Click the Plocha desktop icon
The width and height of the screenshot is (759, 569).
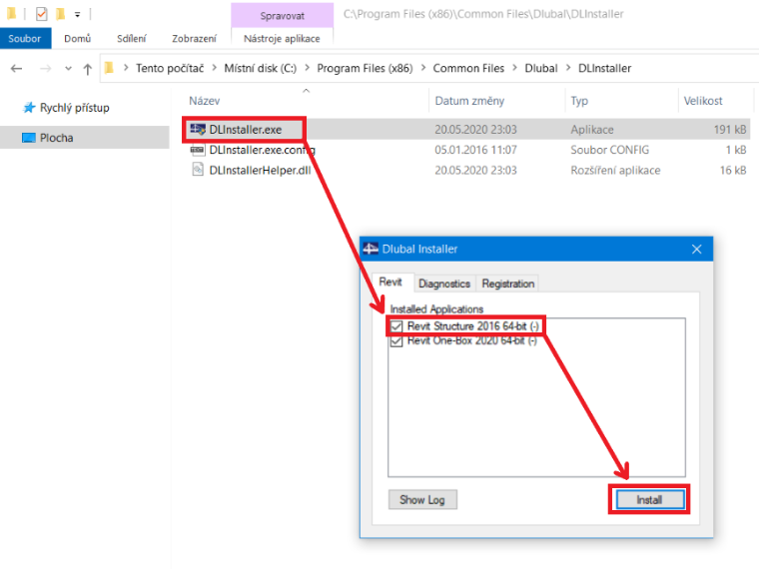tap(29, 138)
